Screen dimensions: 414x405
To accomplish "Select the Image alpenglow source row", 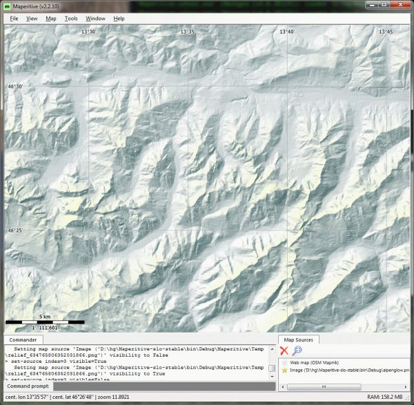I will click(x=344, y=370).
